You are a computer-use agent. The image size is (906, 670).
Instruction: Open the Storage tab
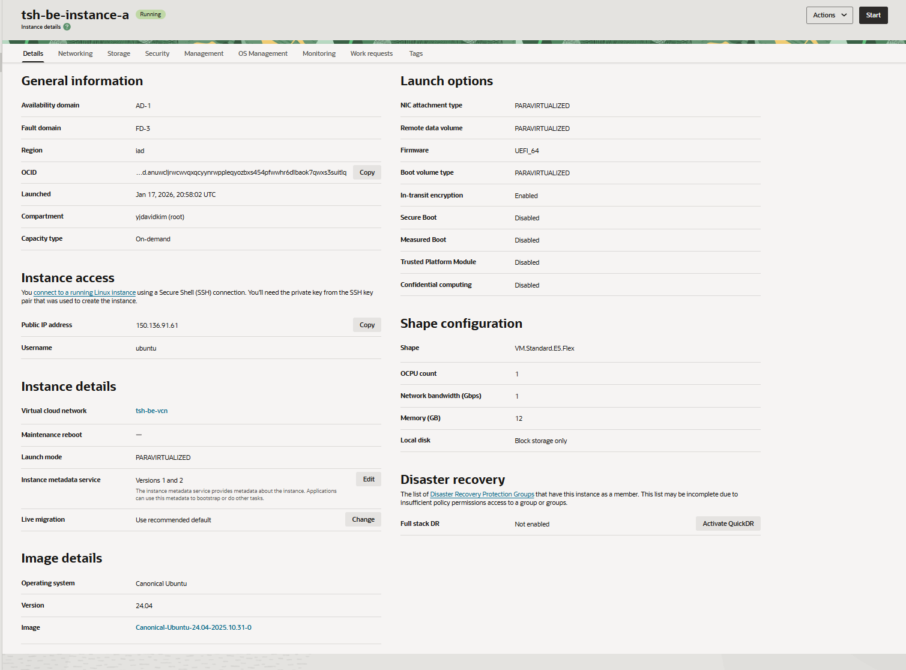(119, 53)
